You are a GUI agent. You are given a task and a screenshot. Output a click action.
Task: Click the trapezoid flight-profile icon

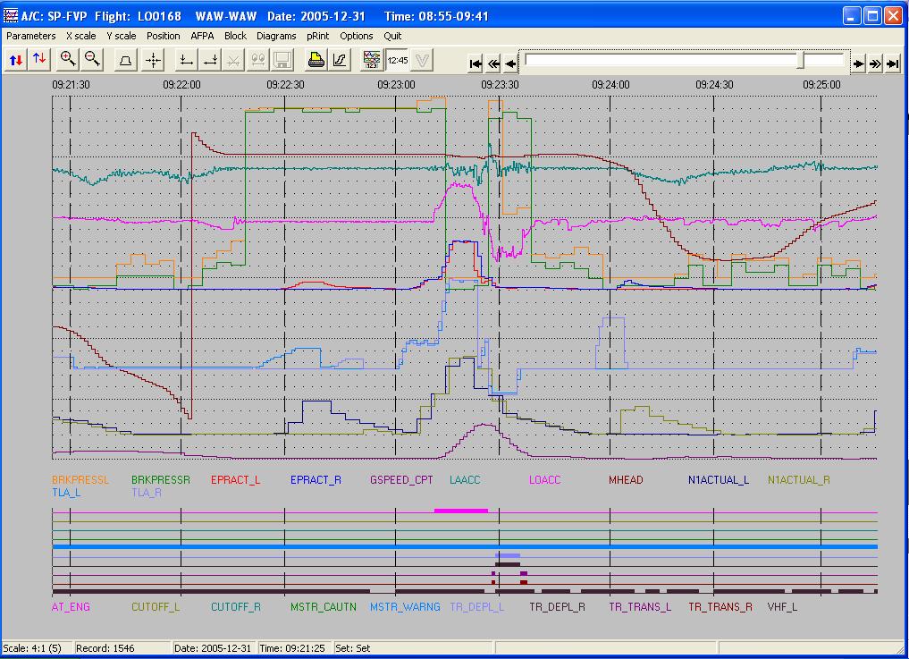(x=125, y=60)
